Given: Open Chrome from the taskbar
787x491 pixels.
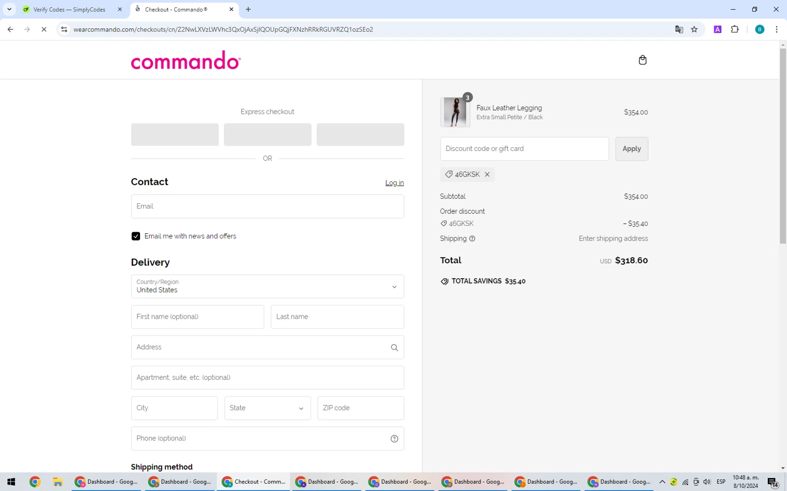Looking at the screenshot, I should 35,482.
